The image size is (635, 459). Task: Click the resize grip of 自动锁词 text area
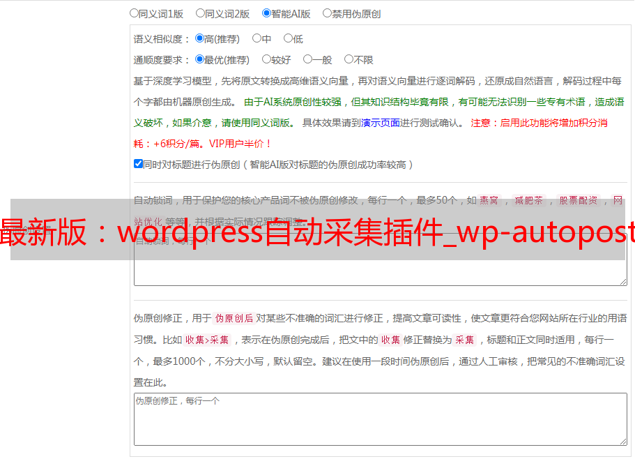623,282
